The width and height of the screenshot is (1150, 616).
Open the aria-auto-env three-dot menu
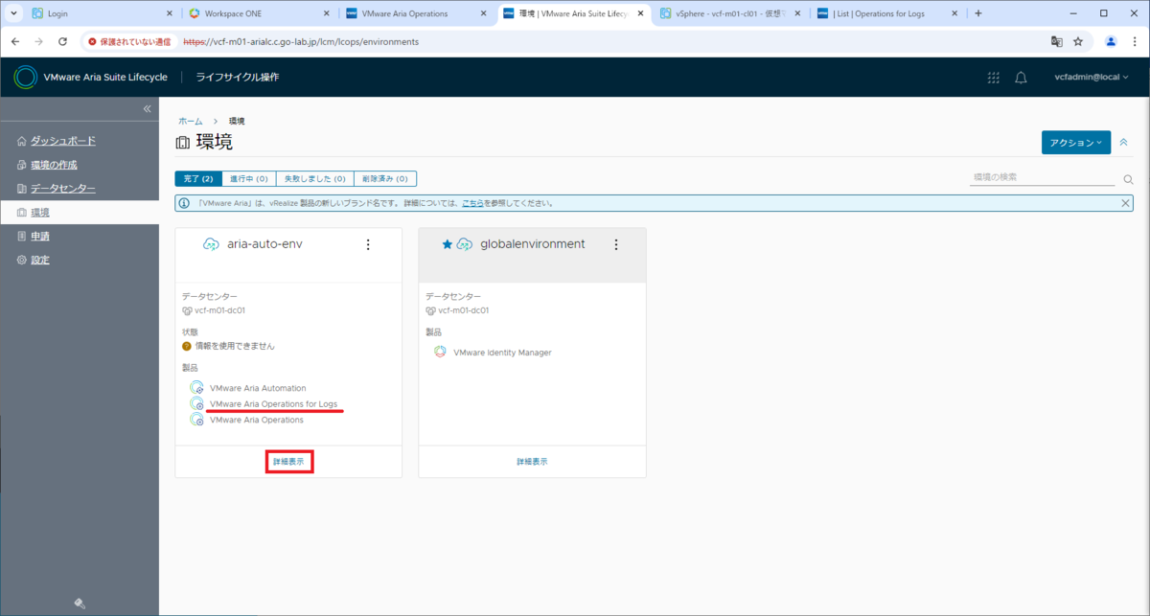pos(368,245)
